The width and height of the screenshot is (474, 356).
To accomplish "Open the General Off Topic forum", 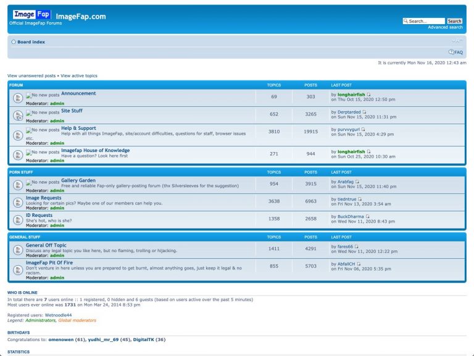I will [46, 245].
